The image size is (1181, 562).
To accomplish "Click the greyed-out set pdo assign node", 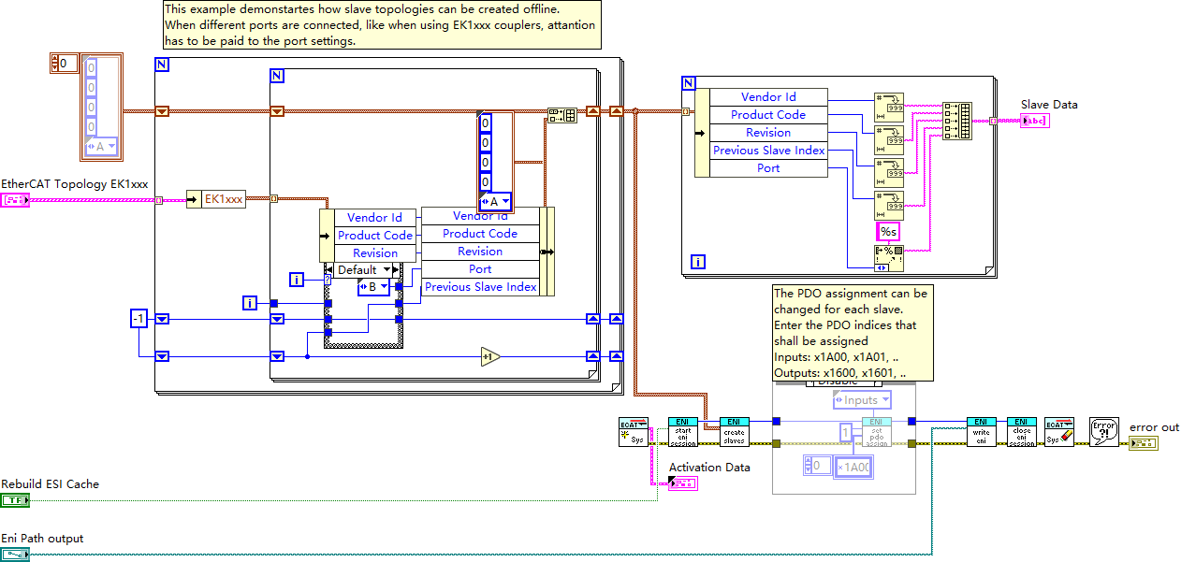I will click(x=877, y=432).
